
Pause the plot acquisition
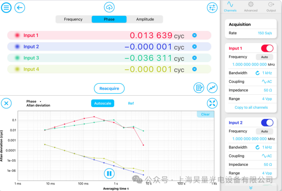(109, 173)
